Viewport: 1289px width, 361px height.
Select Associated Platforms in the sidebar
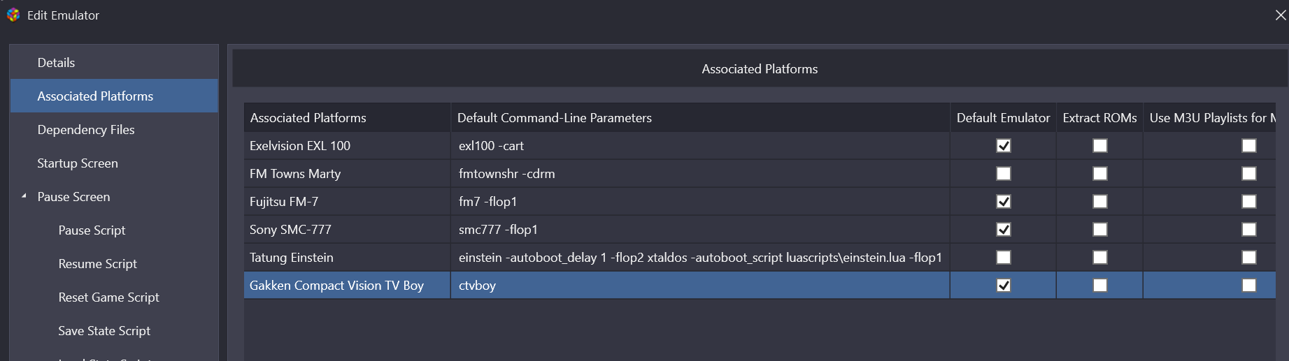pos(114,96)
